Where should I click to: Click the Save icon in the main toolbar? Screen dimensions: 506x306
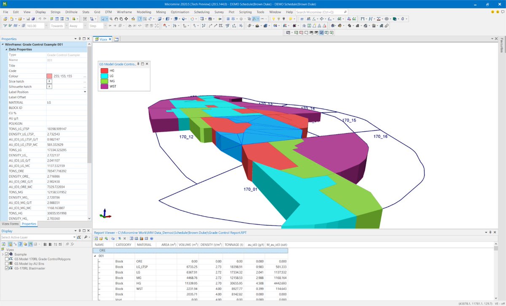click(28, 19)
